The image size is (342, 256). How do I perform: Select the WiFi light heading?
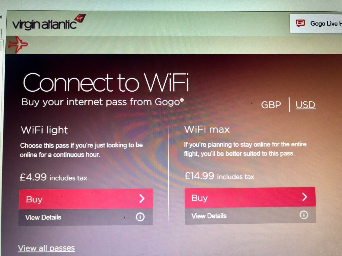pos(44,130)
